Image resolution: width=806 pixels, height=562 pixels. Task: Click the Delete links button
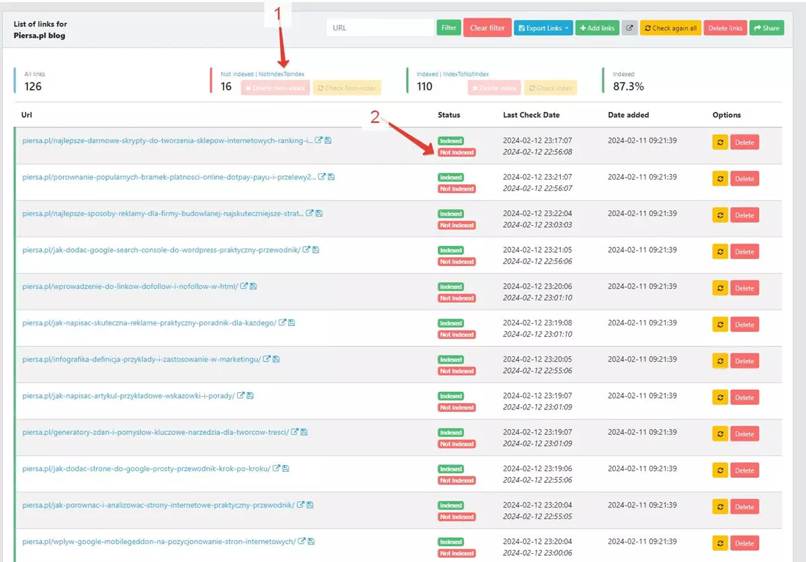[x=725, y=28]
